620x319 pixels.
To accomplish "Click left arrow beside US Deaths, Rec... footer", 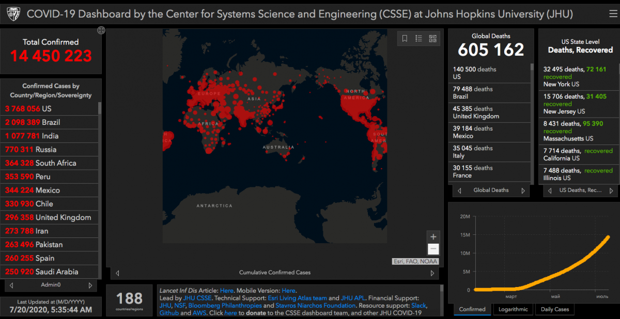I will (x=550, y=190).
